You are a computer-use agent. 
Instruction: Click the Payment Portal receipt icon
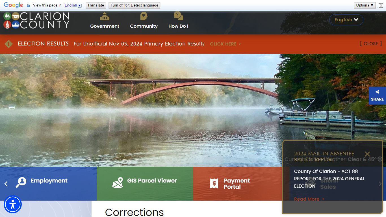214,183
